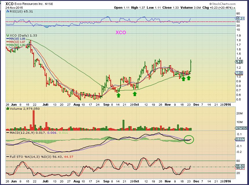Click the 1.9 price axis value
249x185 pixels.
(239, 36)
